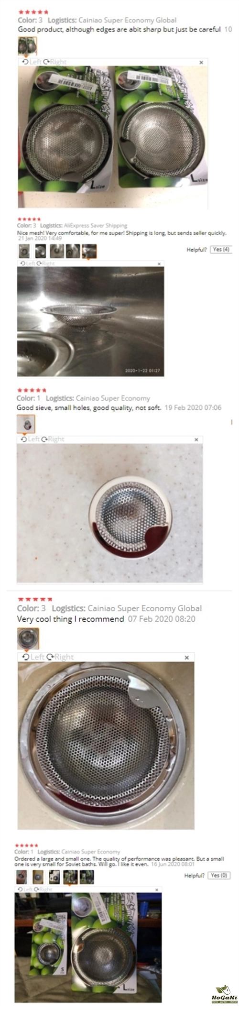Mark 'Nice mesh' review helpful Yes (4)
239x1010 pixels.
(x=221, y=249)
